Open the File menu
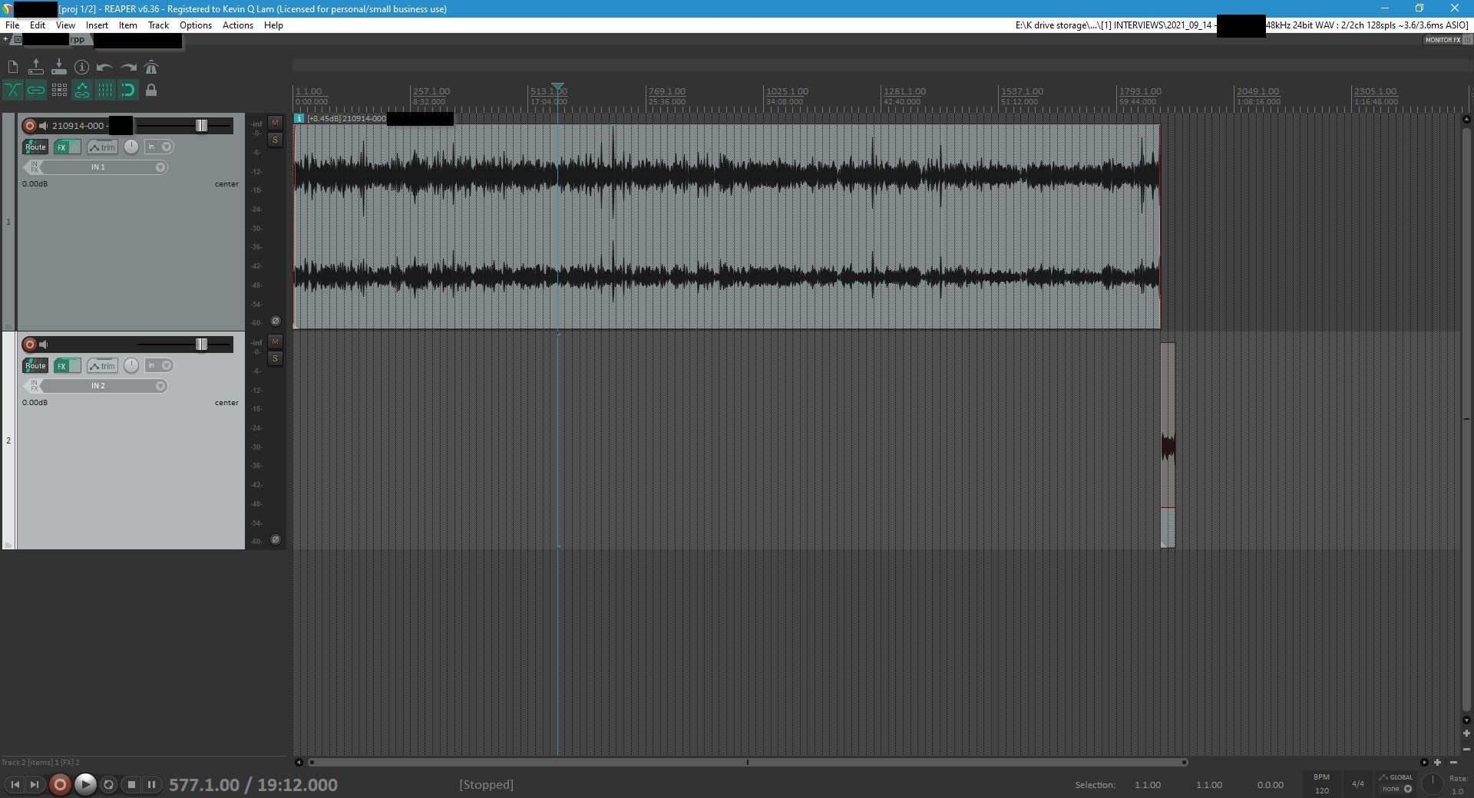1474x798 pixels. (12, 25)
